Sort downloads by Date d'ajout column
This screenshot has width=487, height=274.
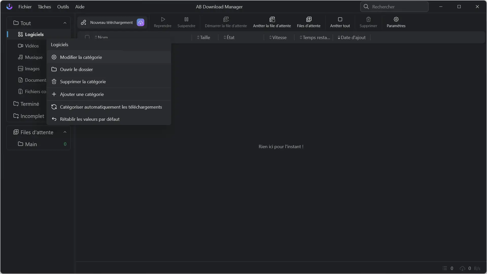(x=352, y=38)
